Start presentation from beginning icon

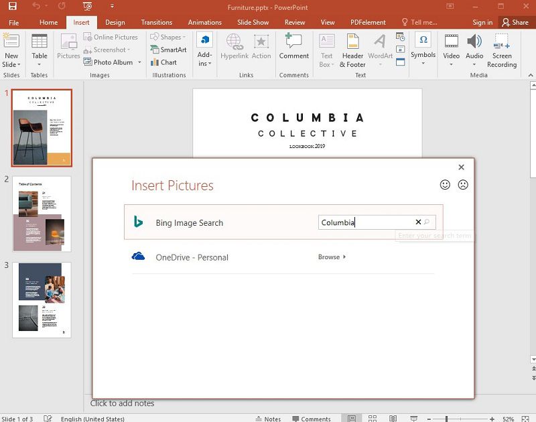[x=88, y=6]
